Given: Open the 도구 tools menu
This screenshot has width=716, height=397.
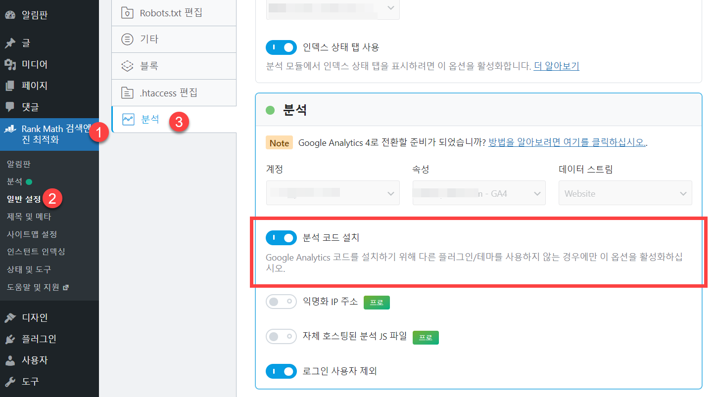Looking at the screenshot, I should 49,381.
